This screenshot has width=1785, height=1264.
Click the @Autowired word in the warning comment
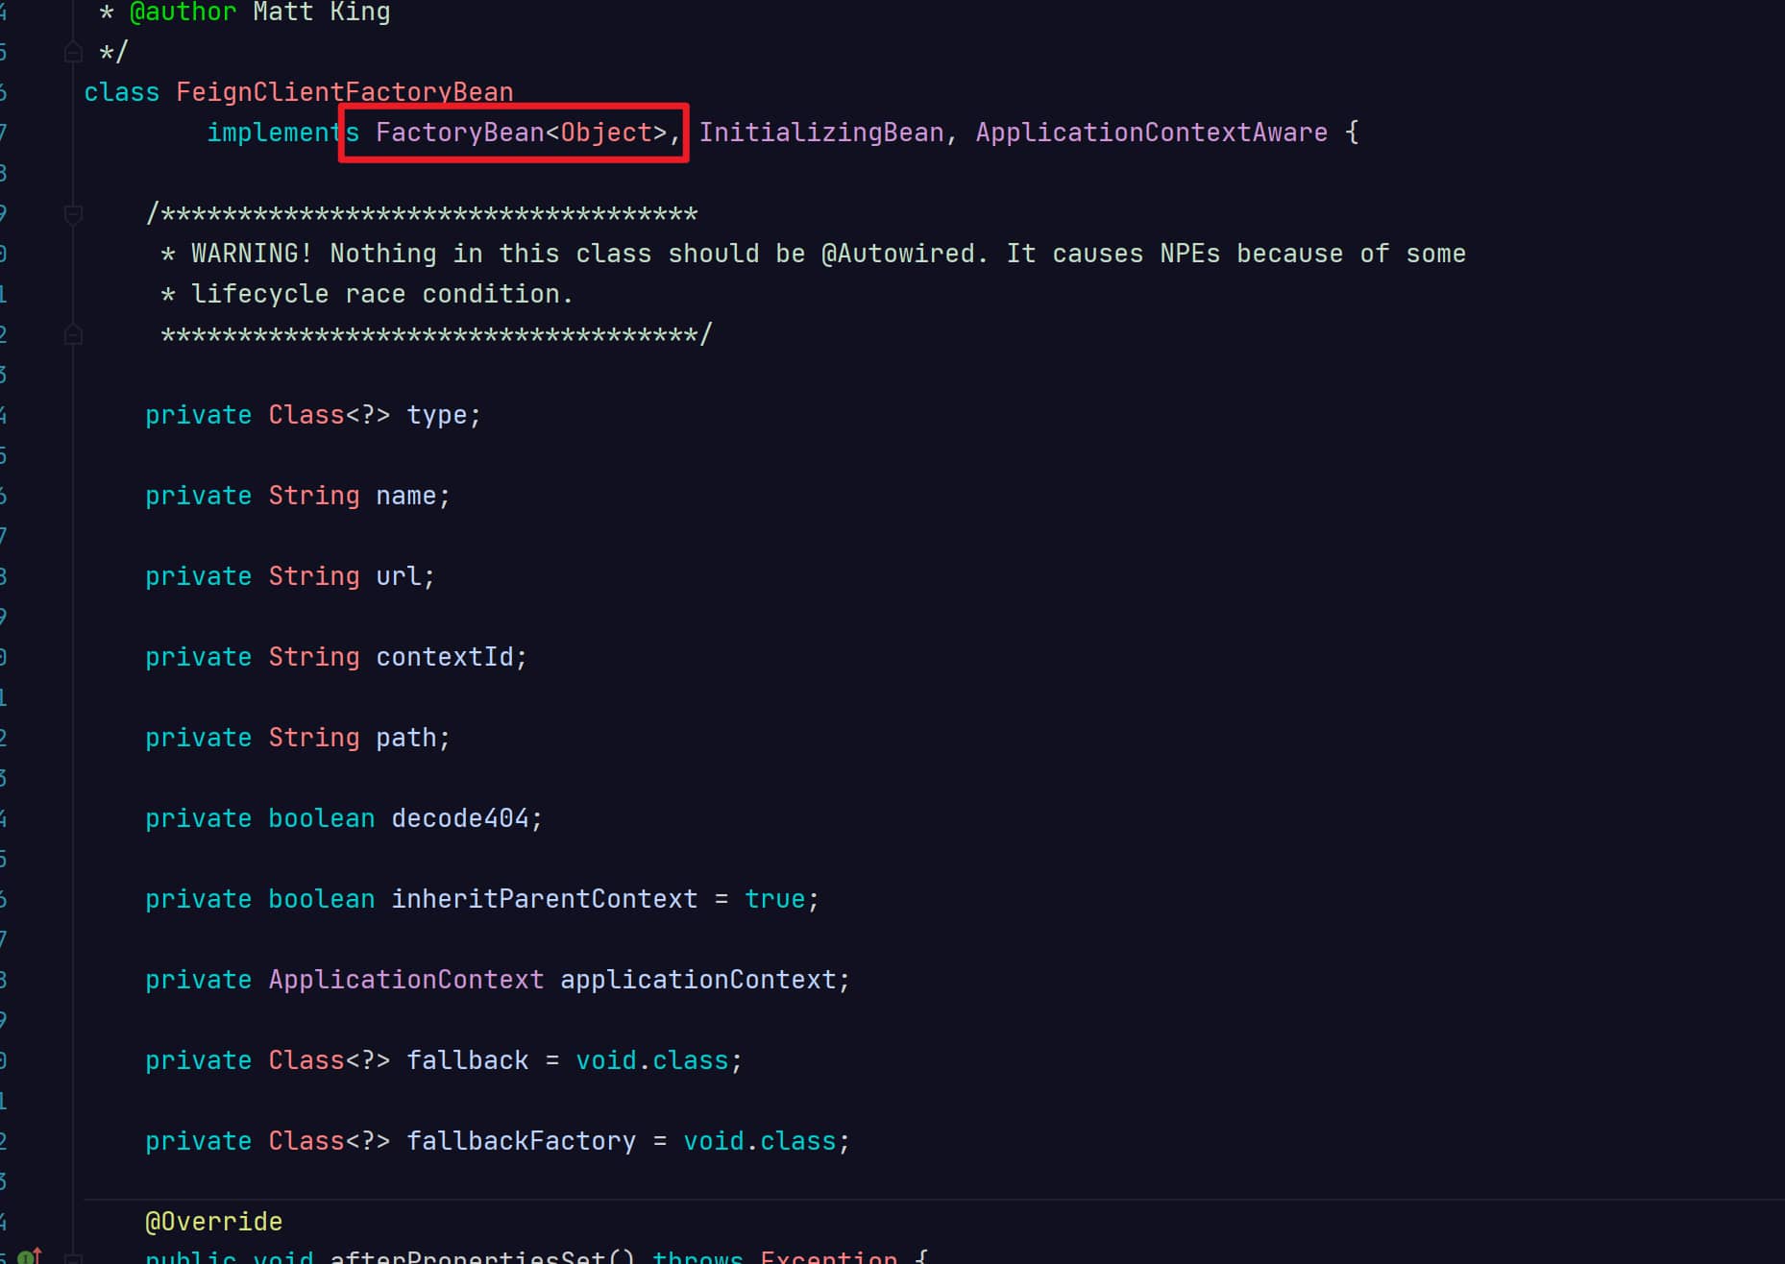coord(898,254)
